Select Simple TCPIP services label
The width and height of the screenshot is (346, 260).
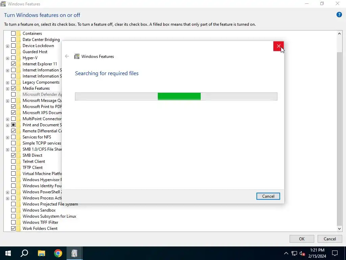pos(42,143)
